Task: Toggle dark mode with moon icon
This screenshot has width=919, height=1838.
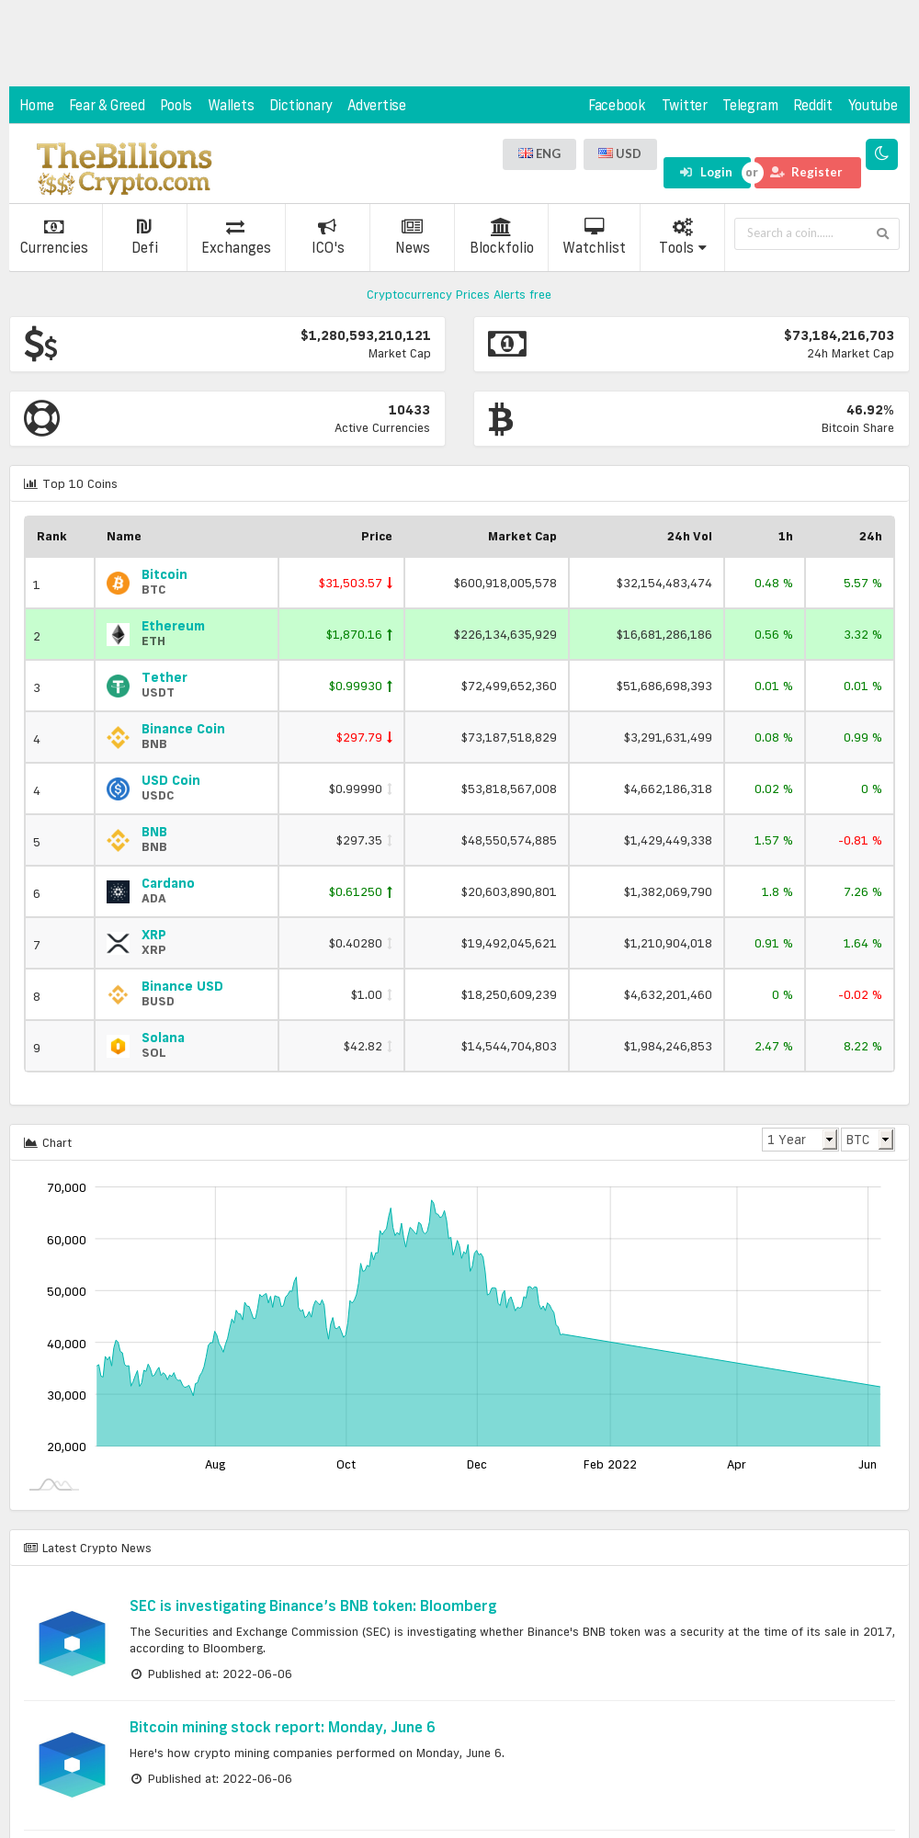Action: [x=881, y=154]
